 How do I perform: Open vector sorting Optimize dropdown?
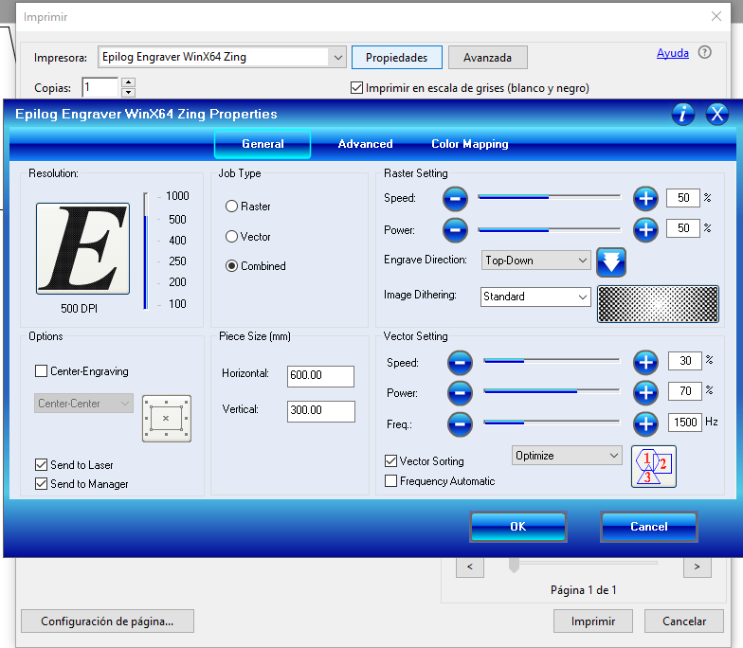(567, 455)
